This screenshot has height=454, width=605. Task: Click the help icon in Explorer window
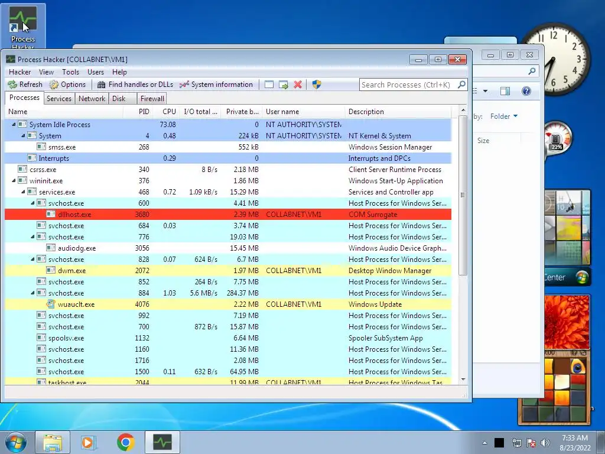point(526,91)
